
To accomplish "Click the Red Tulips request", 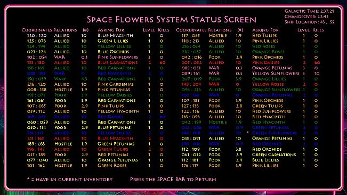I will tap(264, 35).
